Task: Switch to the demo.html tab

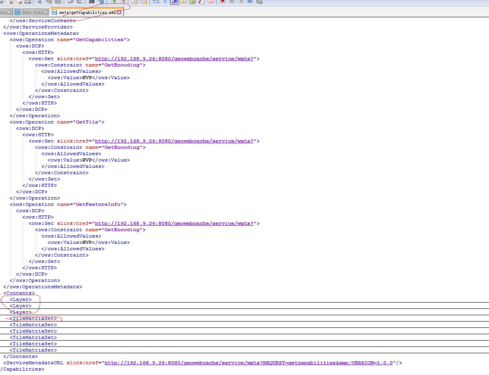Action: [32, 12]
